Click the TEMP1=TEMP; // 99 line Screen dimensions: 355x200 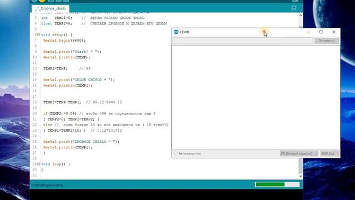click(67, 68)
